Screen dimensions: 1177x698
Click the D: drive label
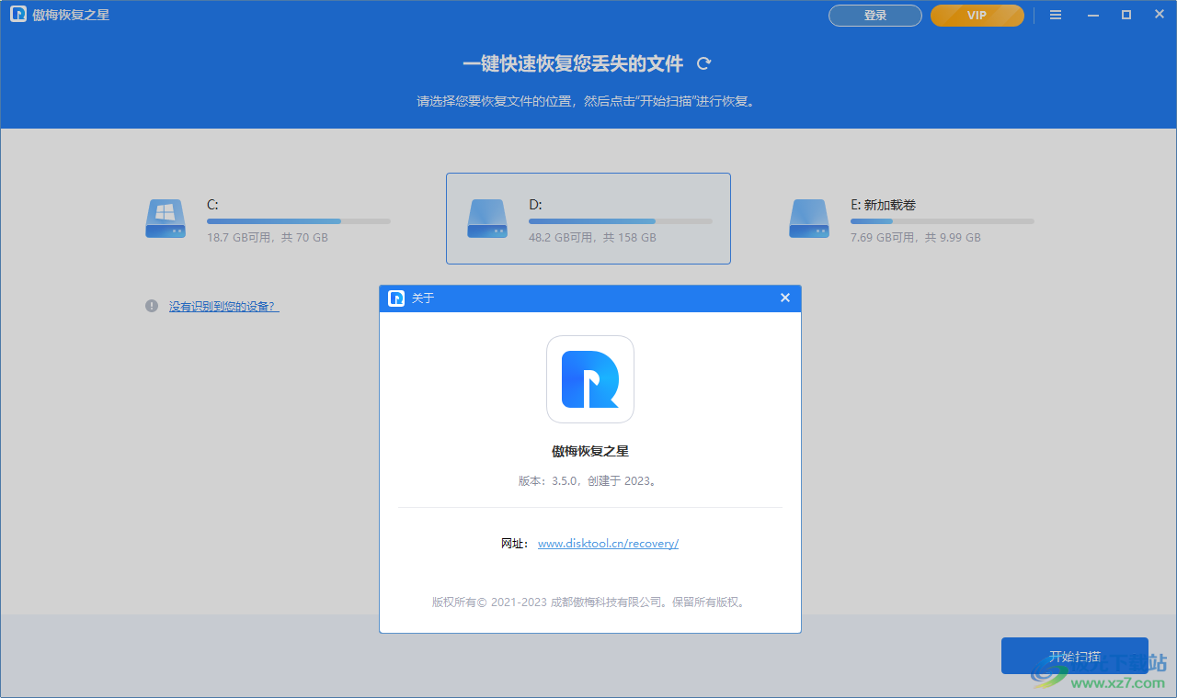point(535,205)
